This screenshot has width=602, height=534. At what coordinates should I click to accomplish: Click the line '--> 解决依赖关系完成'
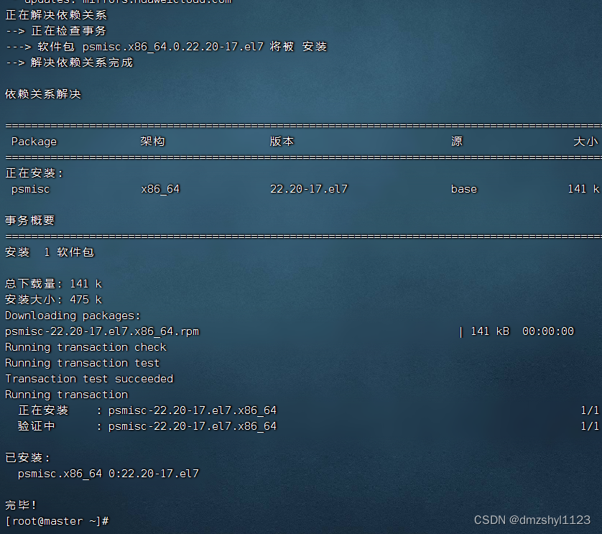pyautogui.click(x=69, y=63)
